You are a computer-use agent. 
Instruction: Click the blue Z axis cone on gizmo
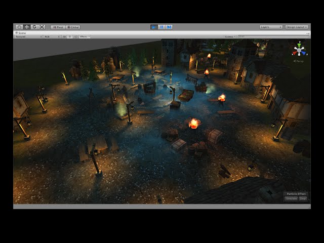click(304, 53)
